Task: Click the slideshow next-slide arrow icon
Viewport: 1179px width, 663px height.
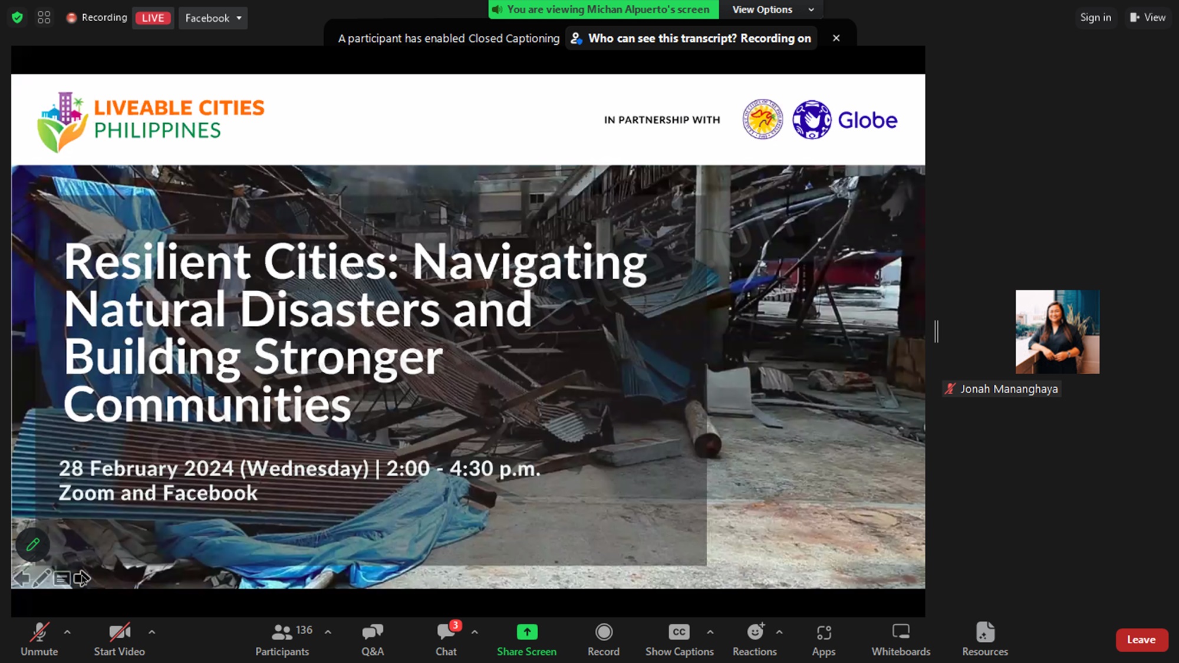Action: 81,579
